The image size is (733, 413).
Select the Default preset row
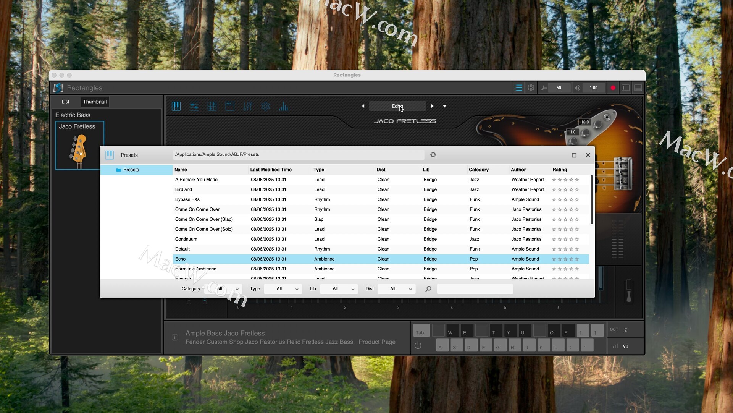coord(381,249)
